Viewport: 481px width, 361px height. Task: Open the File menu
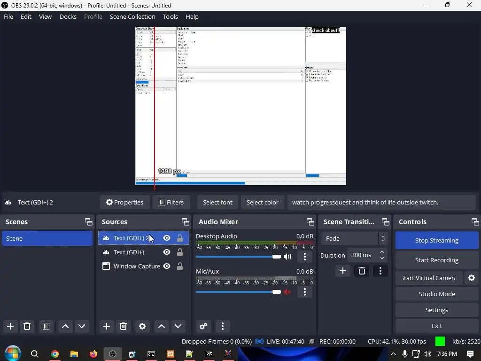tap(8, 16)
